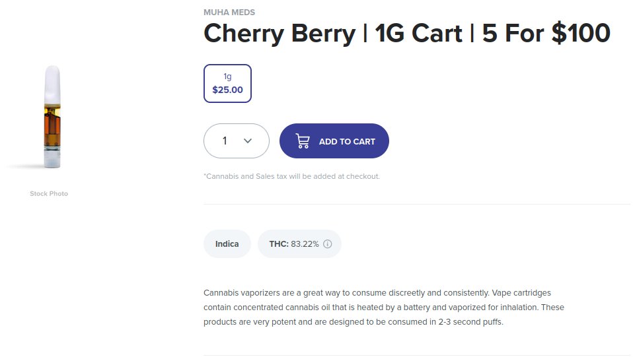Click the shopping cart icon
Viewport: 633px width, 357px height.
303,141
